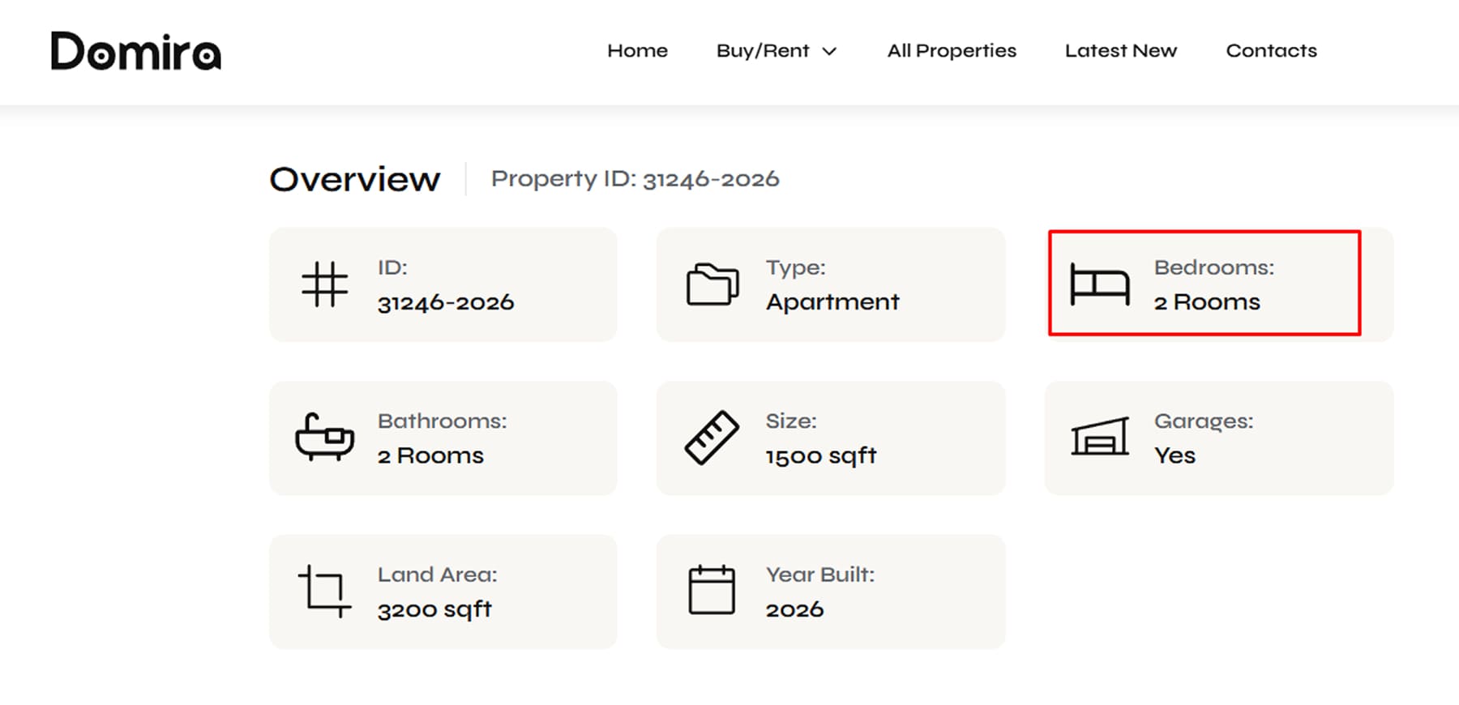The width and height of the screenshot is (1459, 705).
Task: Click the Apartment type value
Action: 832,302
